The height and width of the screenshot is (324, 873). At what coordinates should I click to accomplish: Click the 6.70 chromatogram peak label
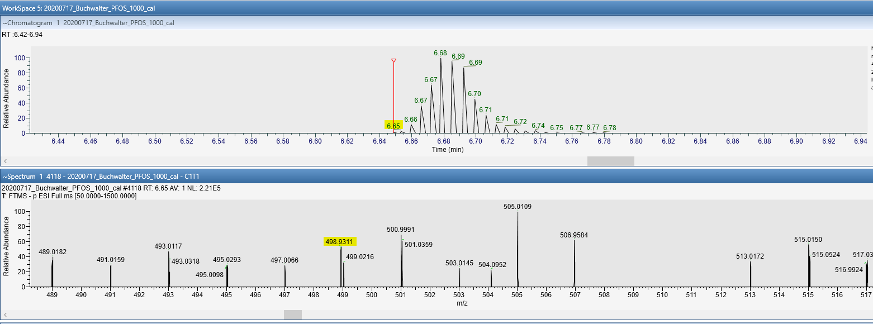coord(475,94)
